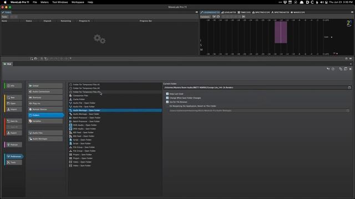The image size is (355, 199).
Task: Open the Open file section
Action: 14,103
